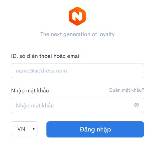The height and width of the screenshot is (151, 155).
Task: Click the tagline The next generation of loyalty
Action: point(77,34)
